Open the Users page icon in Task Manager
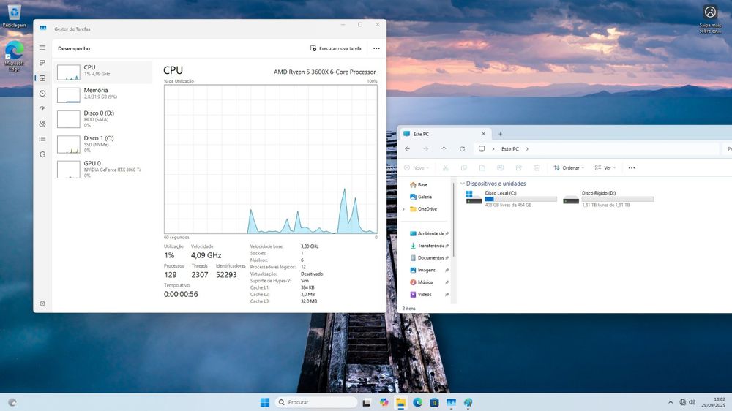The width and height of the screenshot is (732, 411). 42,124
